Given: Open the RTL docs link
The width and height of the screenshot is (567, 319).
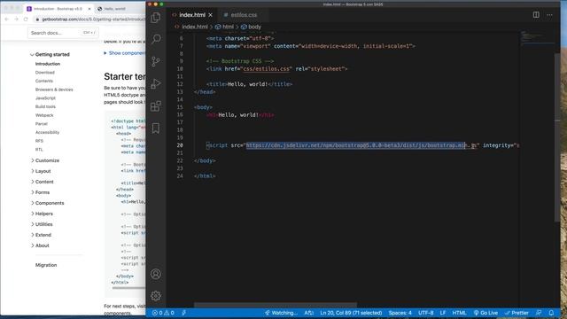Looking at the screenshot, I should click(39, 150).
